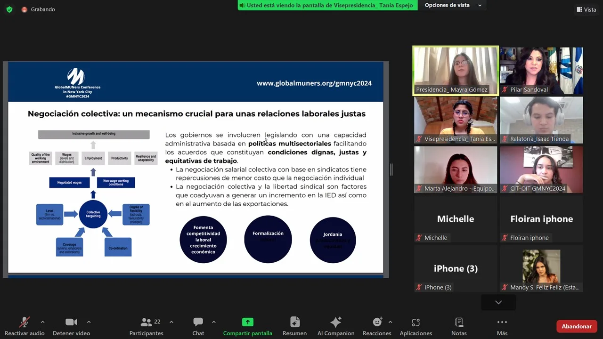Toggle camera off with Detener video
This screenshot has height=339, width=603.
[x=71, y=326]
